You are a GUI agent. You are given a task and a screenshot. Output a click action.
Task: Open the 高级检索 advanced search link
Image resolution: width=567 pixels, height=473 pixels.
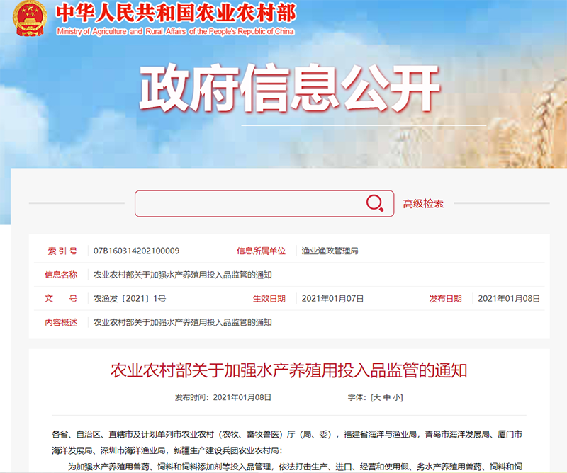[x=423, y=204]
